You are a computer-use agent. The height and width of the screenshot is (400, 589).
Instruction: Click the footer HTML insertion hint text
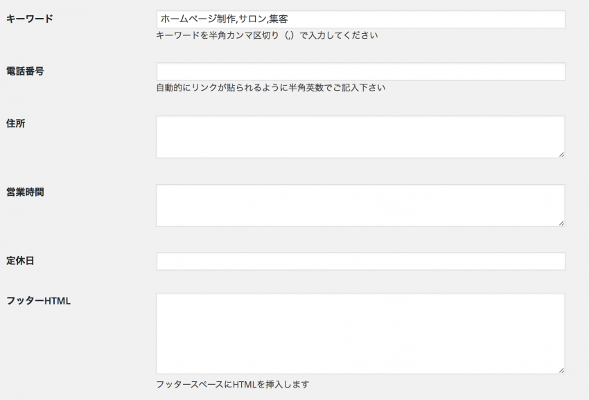pos(233,384)
